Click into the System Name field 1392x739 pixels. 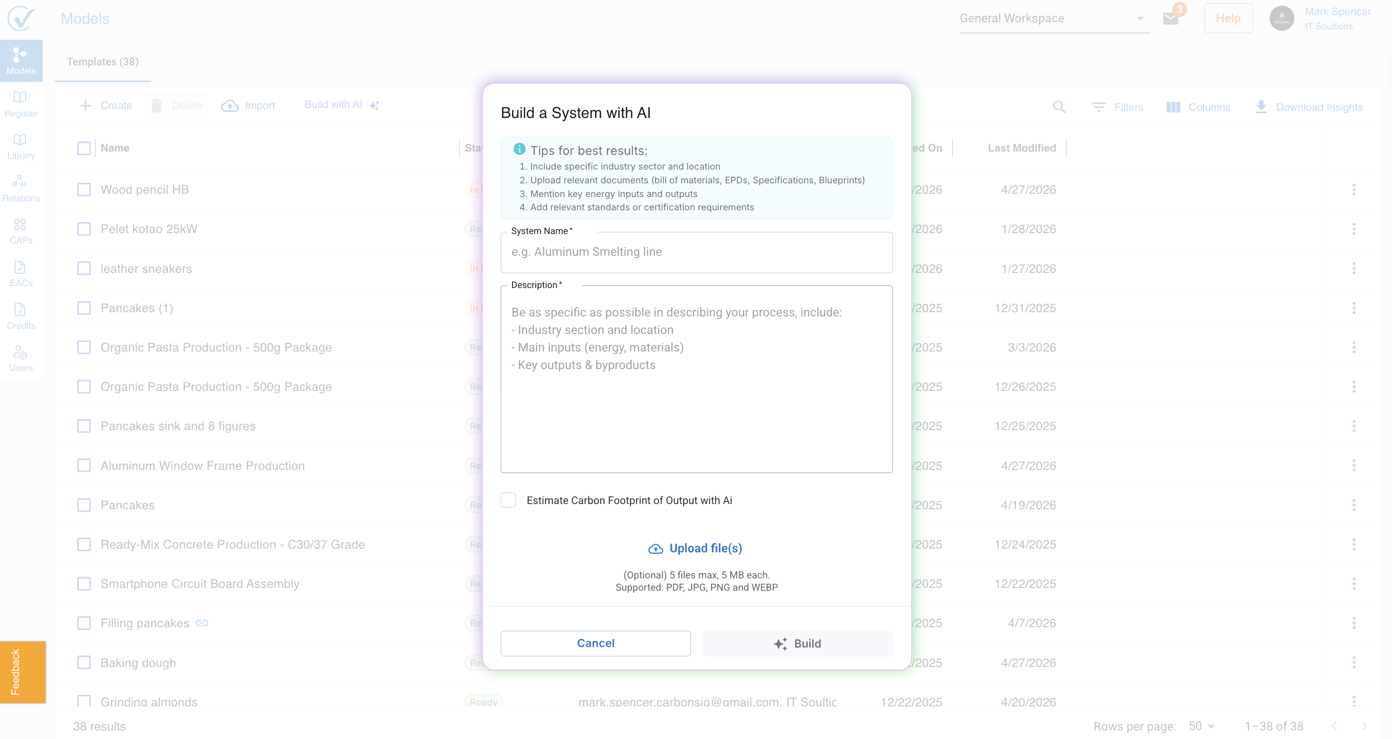click(x=696, y=252)
